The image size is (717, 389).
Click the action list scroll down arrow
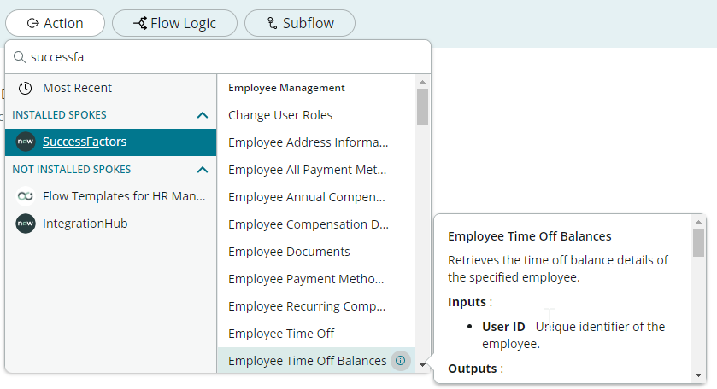point(422,365)
